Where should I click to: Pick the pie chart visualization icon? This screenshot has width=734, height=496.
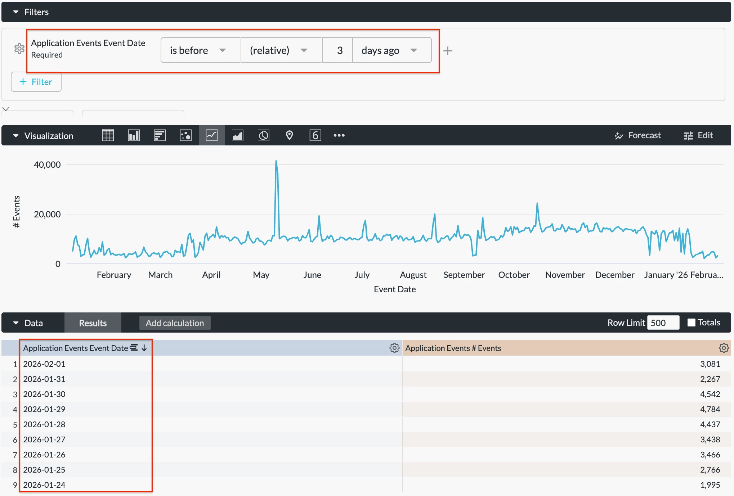263,135
